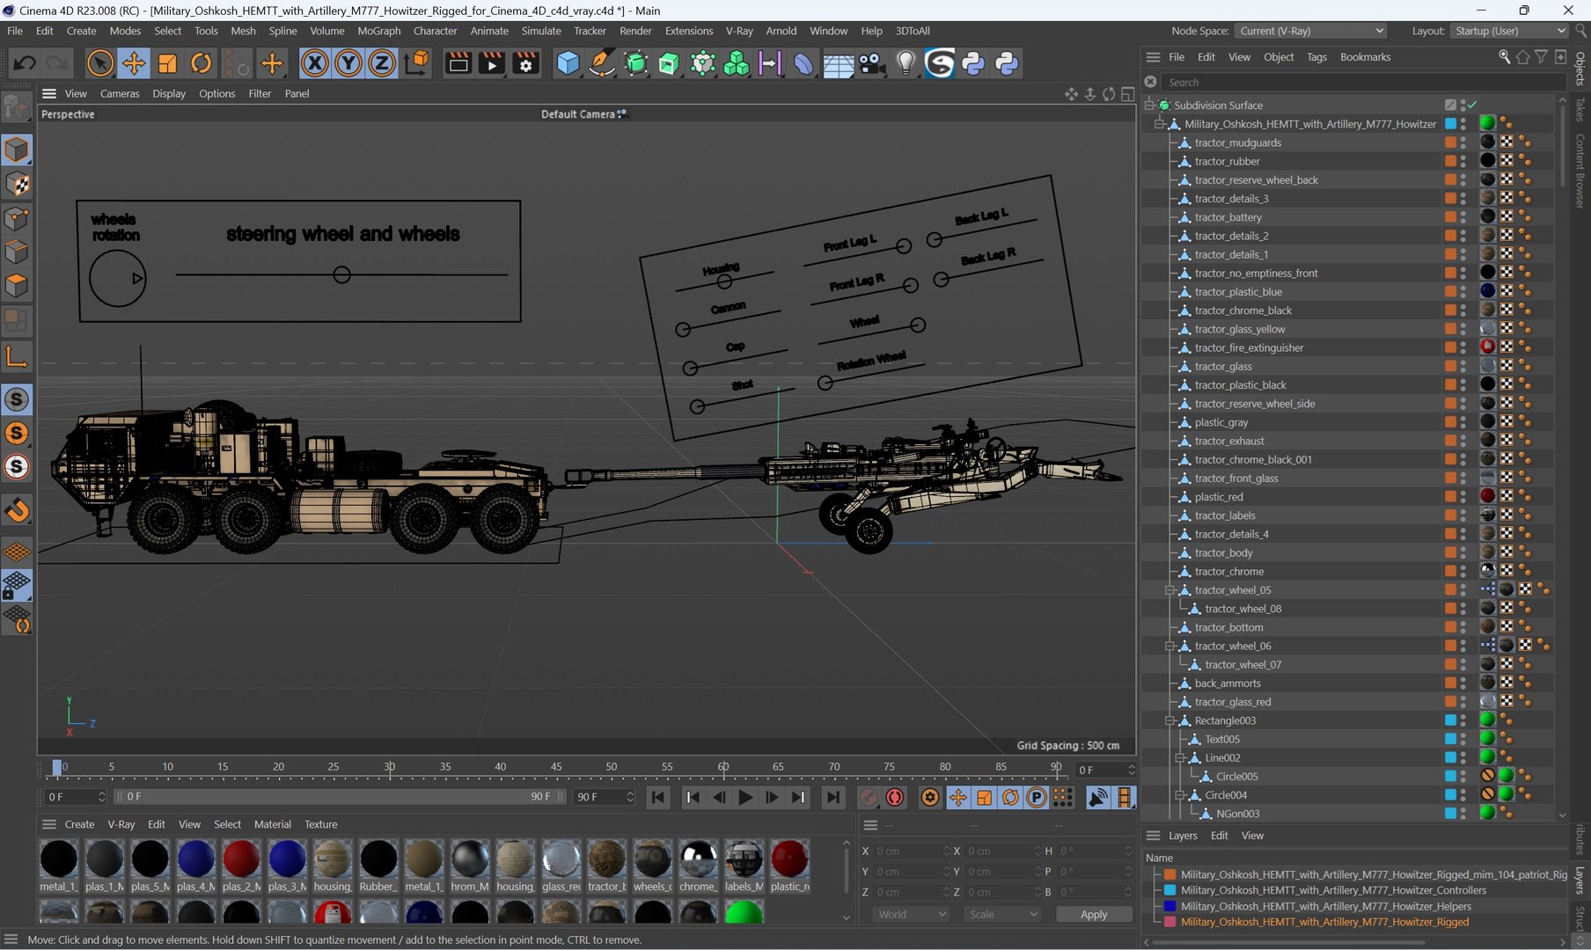Open the V-Ray menu
Screen dimensions: 1591x950
pos(739,31)
